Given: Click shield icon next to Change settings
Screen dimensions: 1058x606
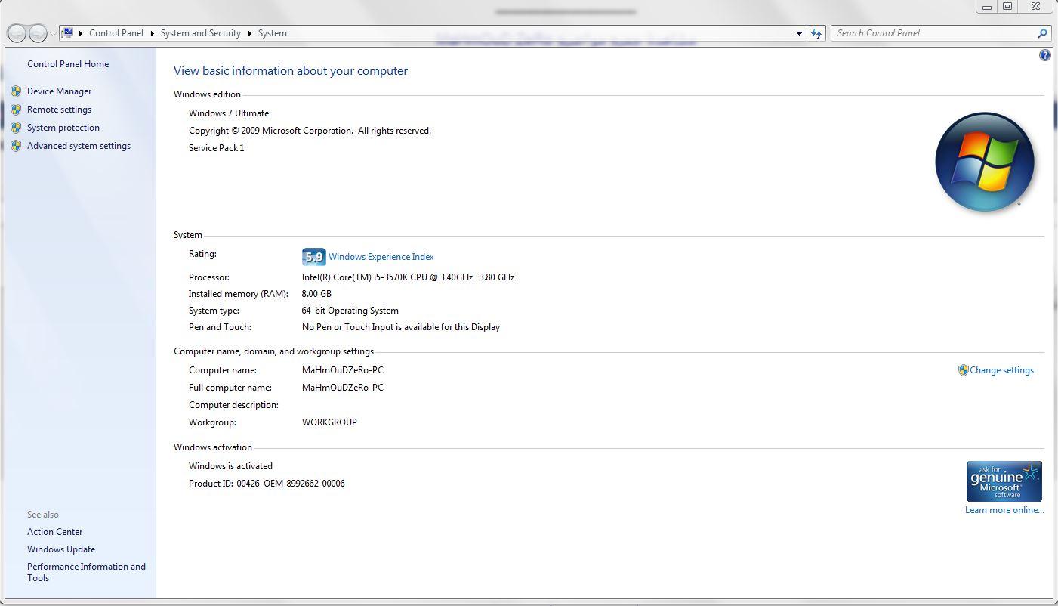Looking at the screenshot, I should click(x=963, y=370).
